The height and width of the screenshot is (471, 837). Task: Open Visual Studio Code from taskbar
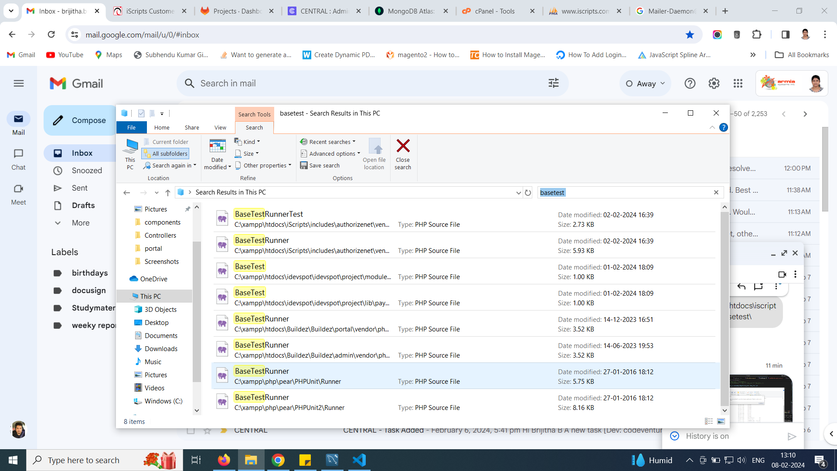click(x=359, y=460)
